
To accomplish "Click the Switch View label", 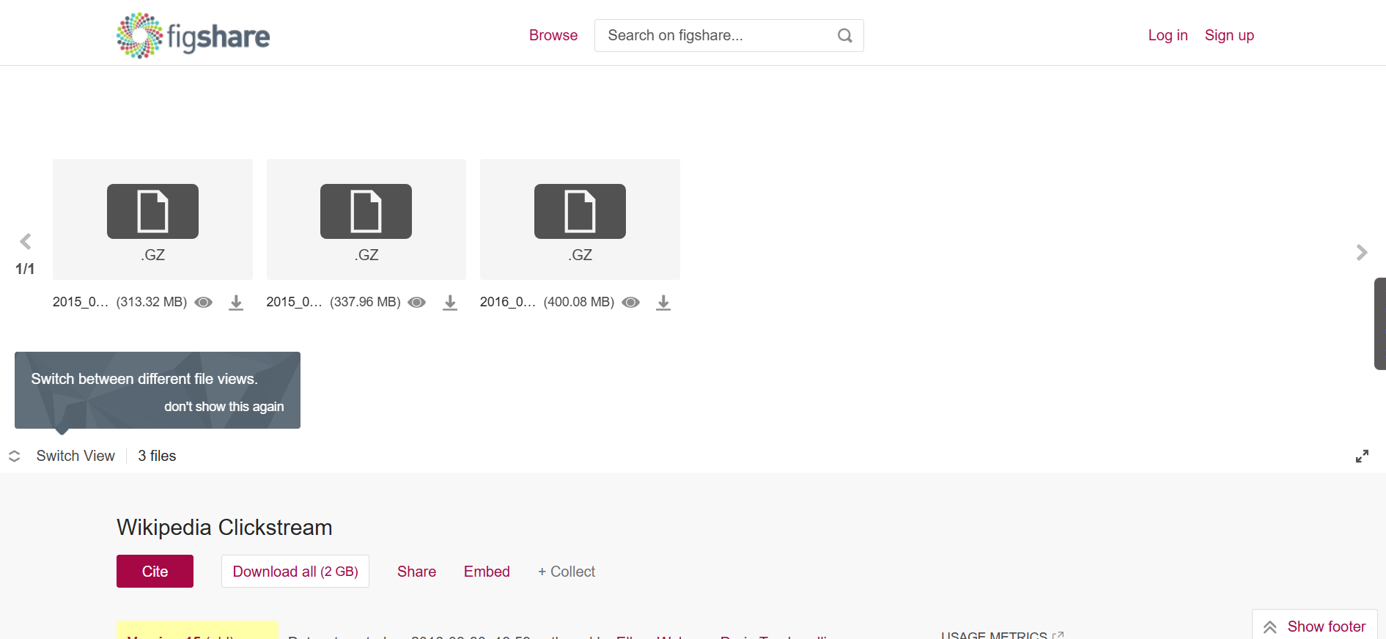I will 75,456.
